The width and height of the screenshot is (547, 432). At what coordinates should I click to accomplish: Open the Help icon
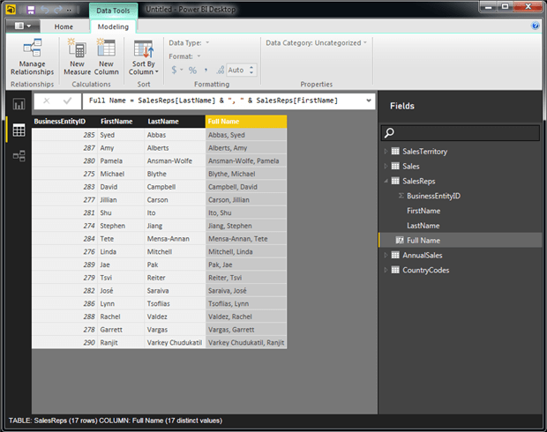(536, 26)
